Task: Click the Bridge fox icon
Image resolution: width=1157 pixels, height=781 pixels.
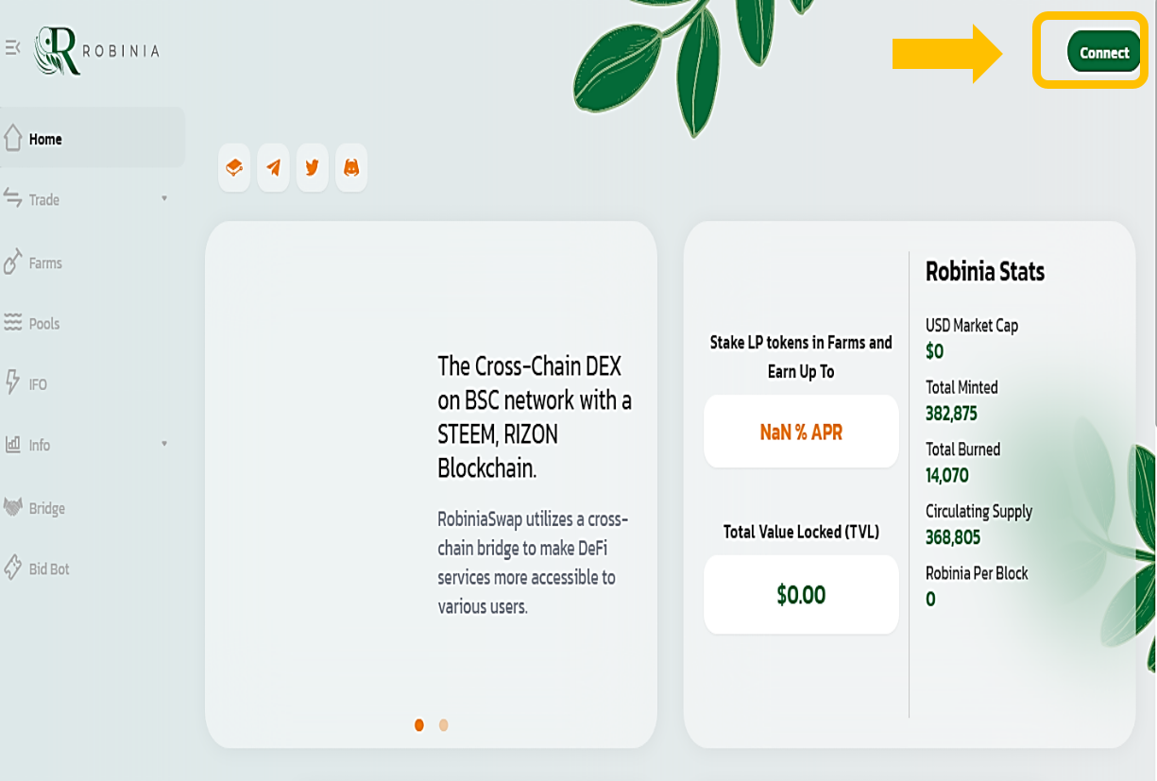Action: [x=12, y=507]
